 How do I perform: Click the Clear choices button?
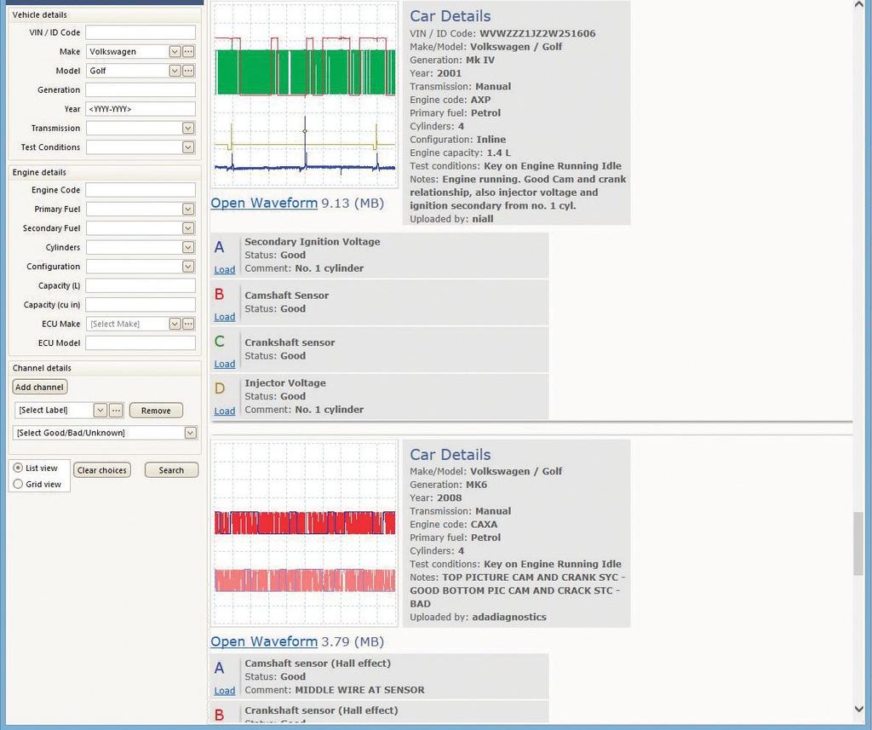coord(102,470)
